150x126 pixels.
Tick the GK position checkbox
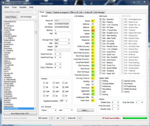pos(44,83)
